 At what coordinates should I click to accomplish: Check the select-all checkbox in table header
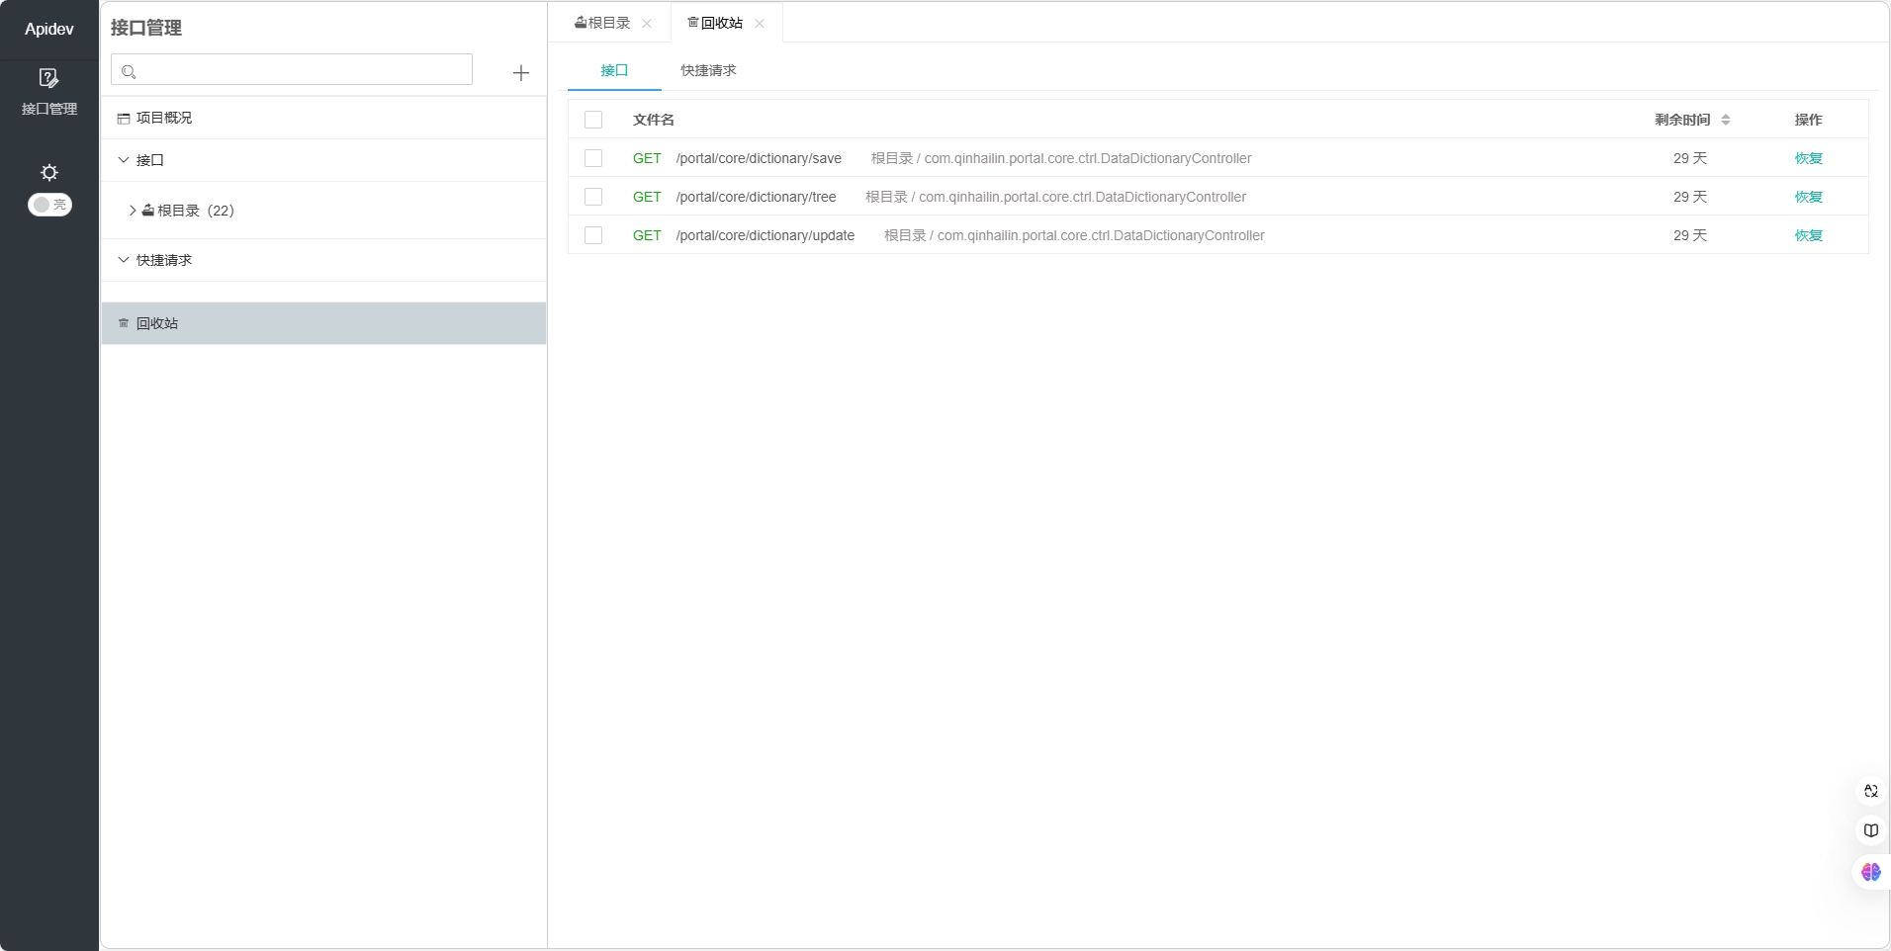pyautogui.click(x=593, y=120)
